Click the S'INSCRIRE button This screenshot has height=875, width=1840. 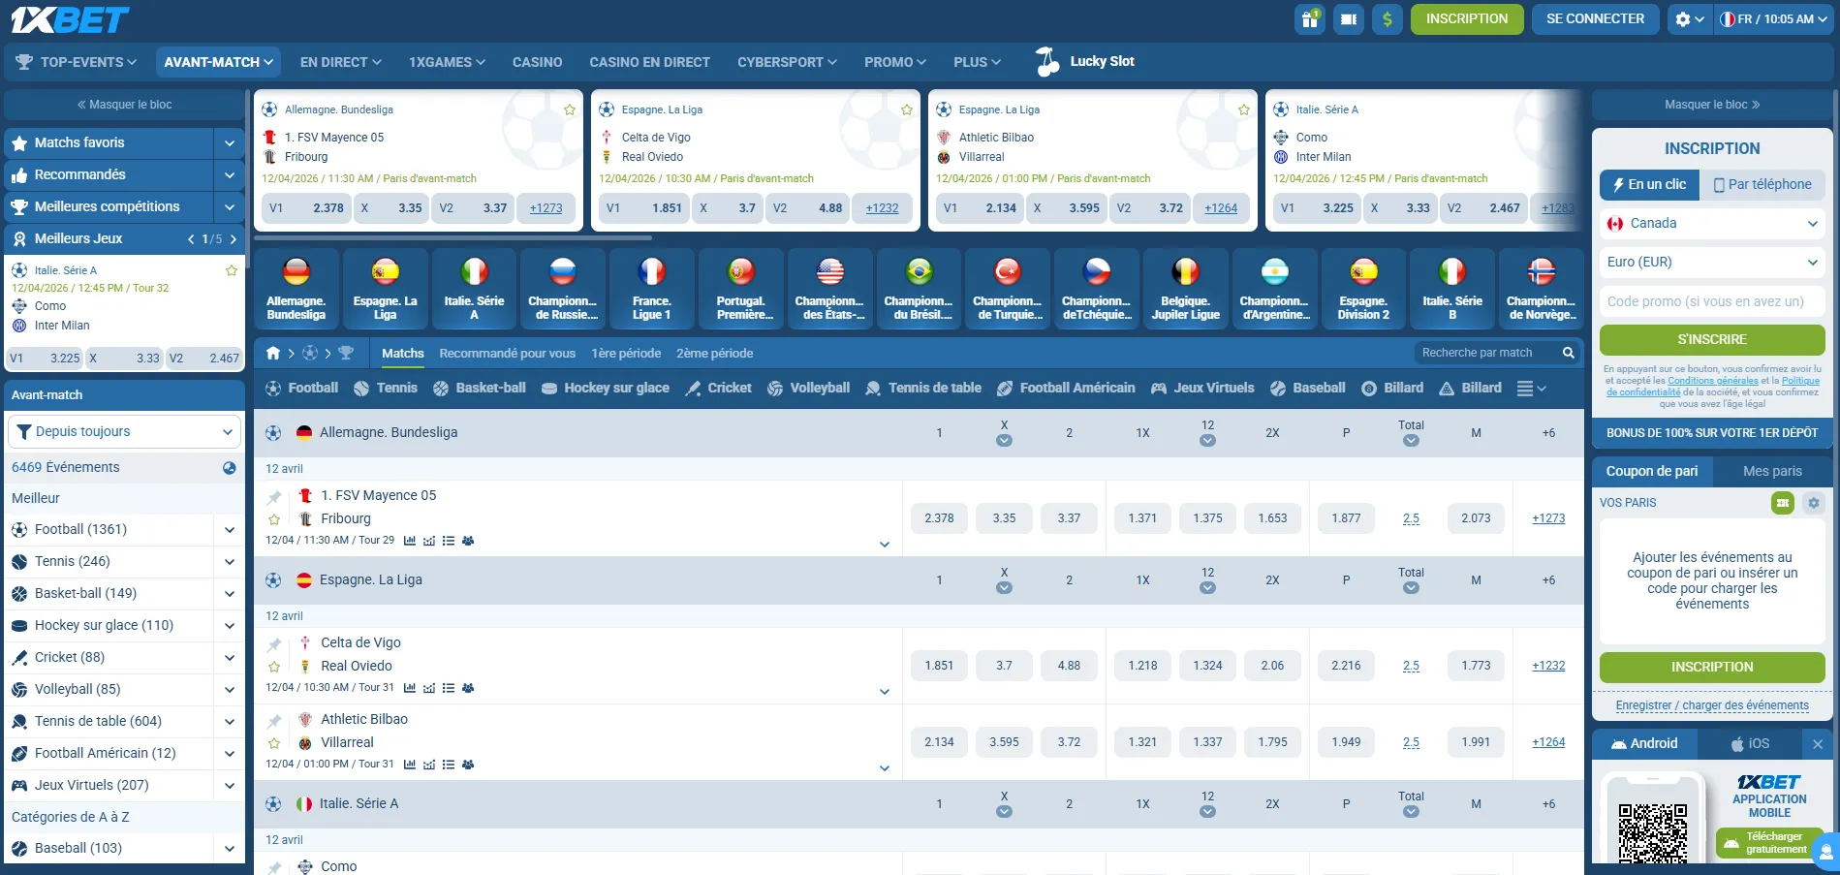coord(1712,339)
